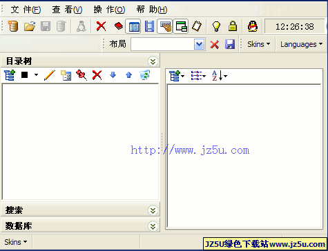Click red X delete in 目录树 toolbar
This screenshot has width=328, height=251.
(97, 75)
